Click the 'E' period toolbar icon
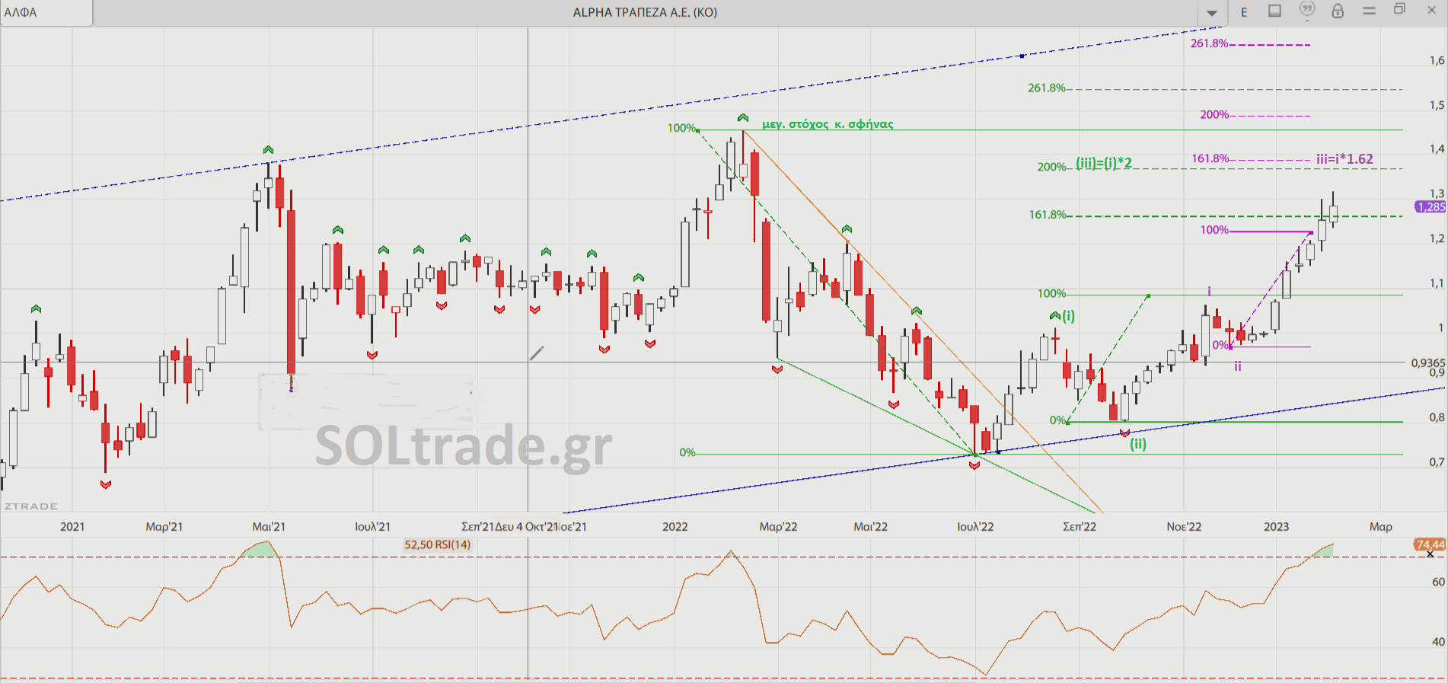 pos(1244,12)
